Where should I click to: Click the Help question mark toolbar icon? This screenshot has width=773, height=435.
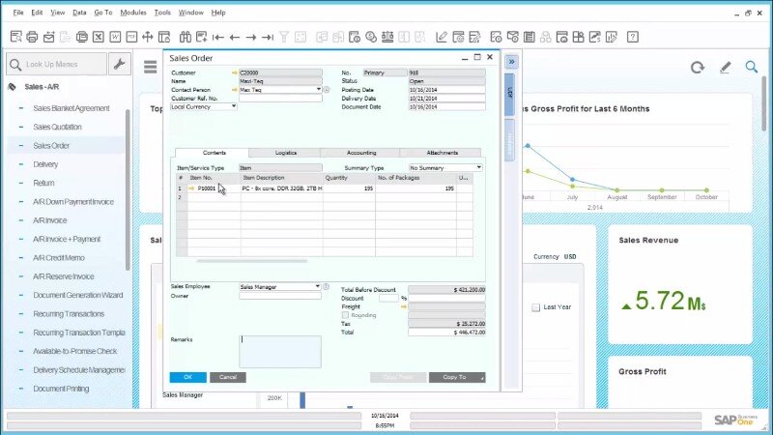coord(632,37)
